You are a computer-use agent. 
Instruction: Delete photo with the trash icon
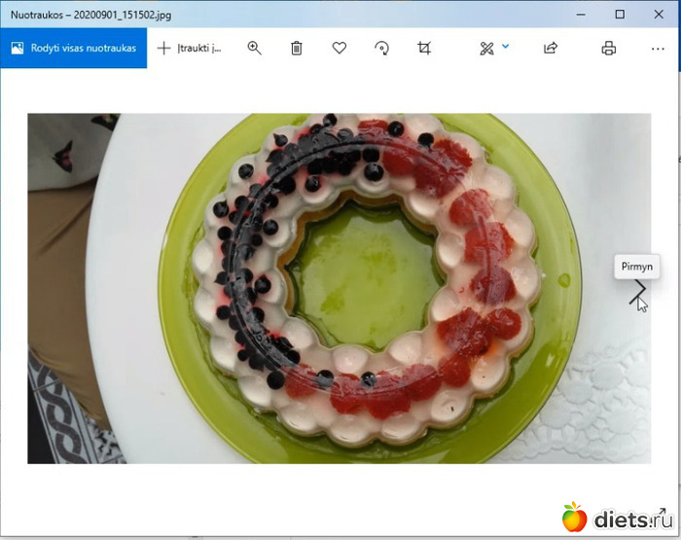click(x=297, y=48)
